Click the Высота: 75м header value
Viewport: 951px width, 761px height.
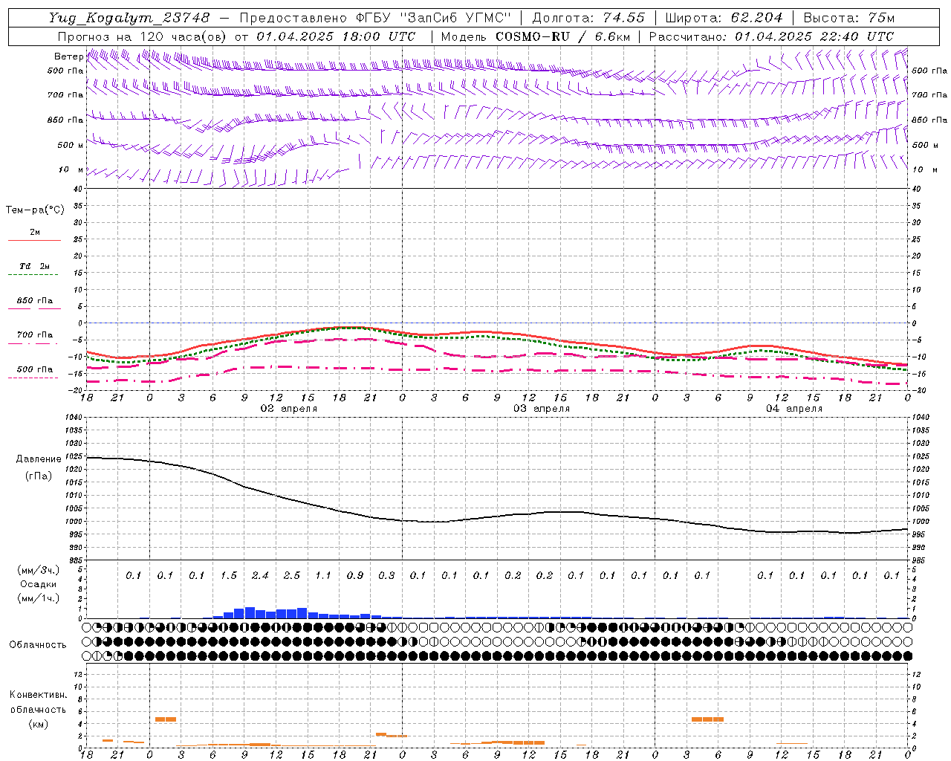[x=849, y=17]
